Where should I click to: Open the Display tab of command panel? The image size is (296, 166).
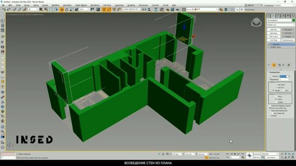point(288,16)
